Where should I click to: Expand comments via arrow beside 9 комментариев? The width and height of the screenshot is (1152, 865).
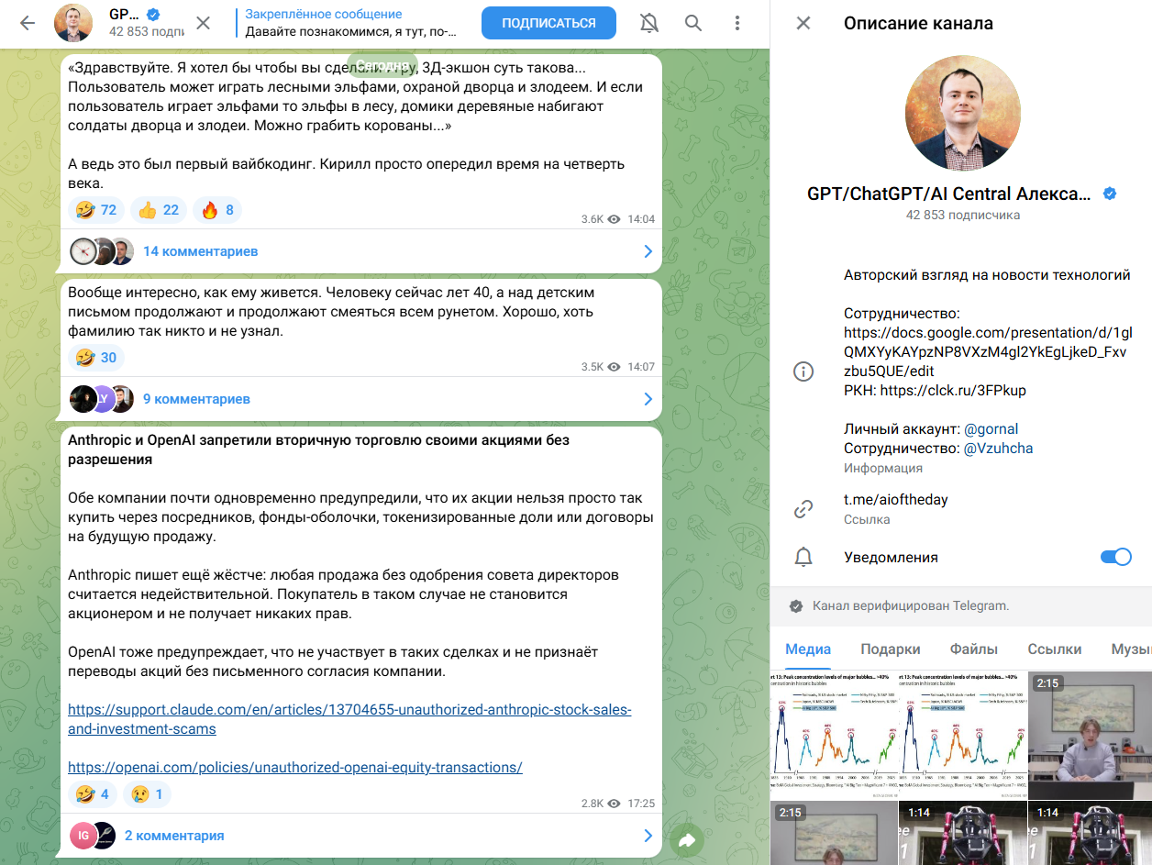coord(648,399)
